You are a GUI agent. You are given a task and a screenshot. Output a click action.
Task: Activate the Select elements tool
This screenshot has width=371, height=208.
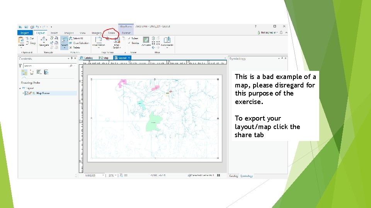click(x=64, y=43)
